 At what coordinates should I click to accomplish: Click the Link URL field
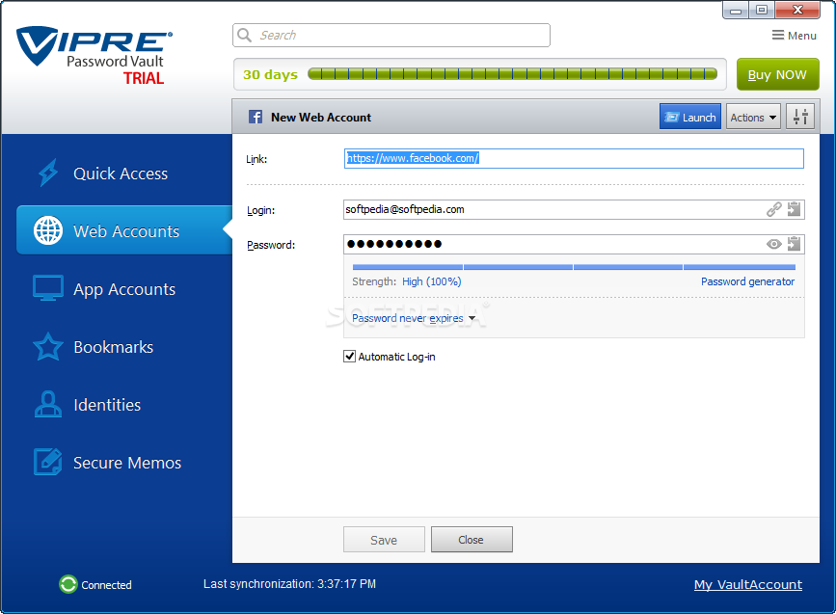pyautogui.click(x=574, y=158)
